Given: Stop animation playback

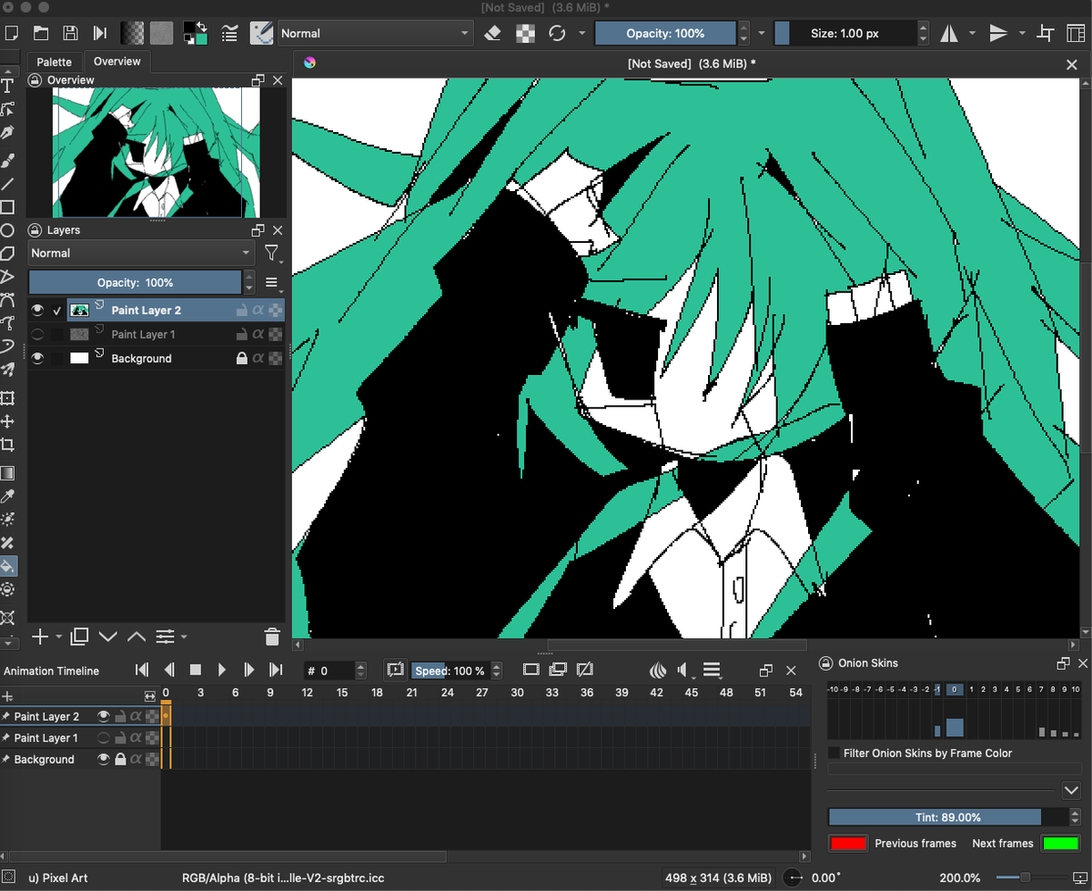Looking at the screenshot, I should click(x=195, y=670).
